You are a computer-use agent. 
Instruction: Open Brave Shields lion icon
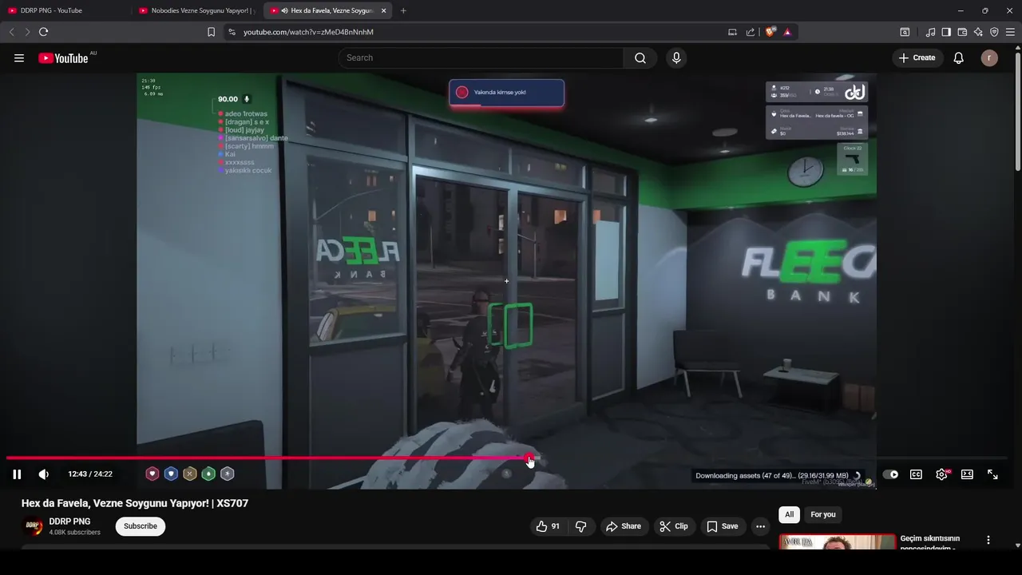click(770, 32)
